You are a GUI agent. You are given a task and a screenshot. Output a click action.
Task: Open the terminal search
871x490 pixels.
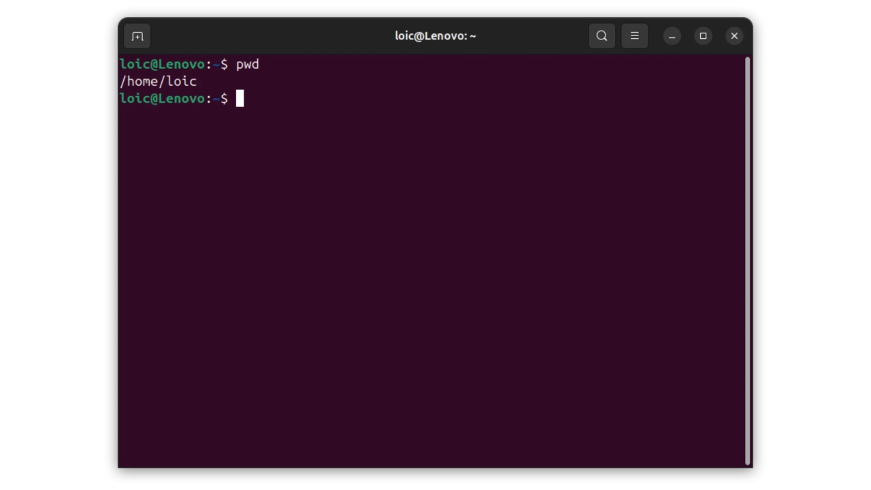602,36
